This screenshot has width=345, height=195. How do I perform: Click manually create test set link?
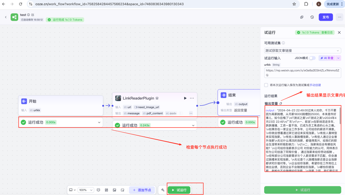[315, 85]
